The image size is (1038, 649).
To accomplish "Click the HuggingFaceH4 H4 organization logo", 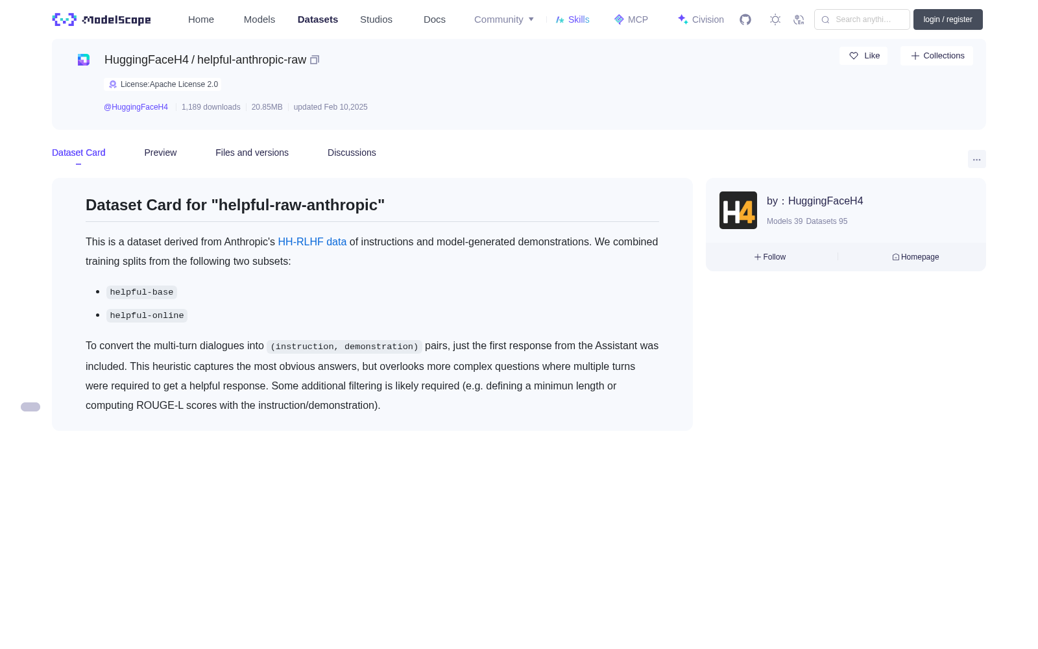I will pyautogui.click(x=738, y=210).
